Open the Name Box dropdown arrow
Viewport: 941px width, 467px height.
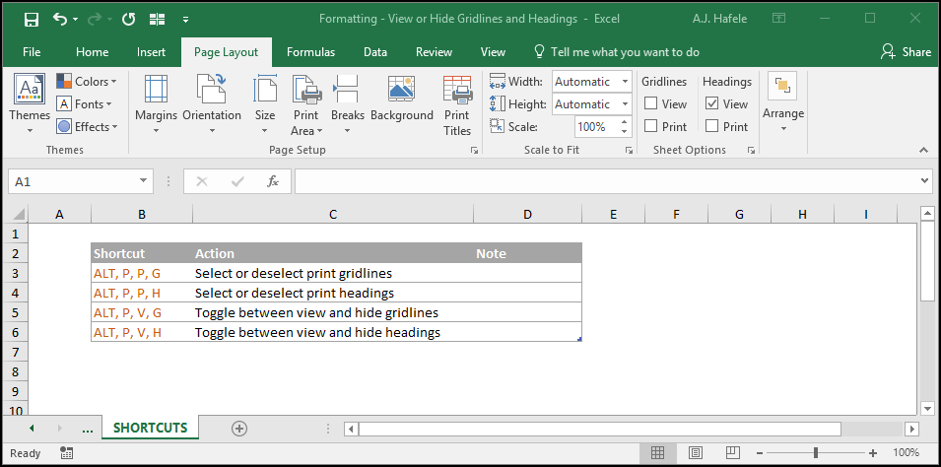point(143,180)
